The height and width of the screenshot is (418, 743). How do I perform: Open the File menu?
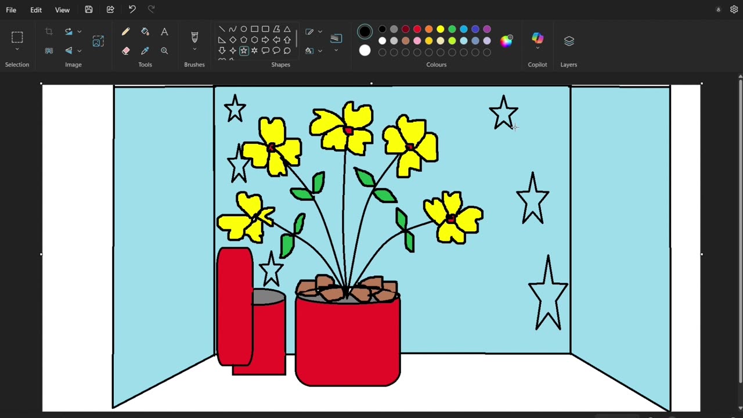pyautogui.click(x=11, y=10)
